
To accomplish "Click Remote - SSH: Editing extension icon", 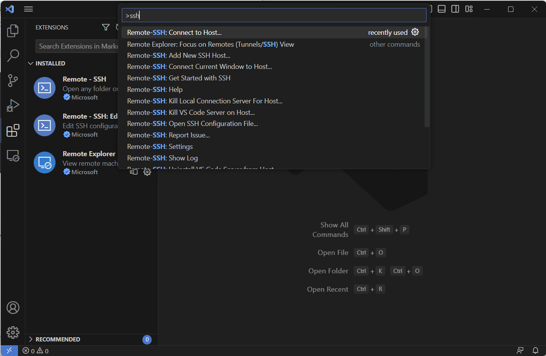I will [44, 125].
